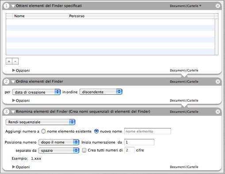Open the 'spazio' separator popup
This screenshot has height=174, width=225.
[59, 151]
